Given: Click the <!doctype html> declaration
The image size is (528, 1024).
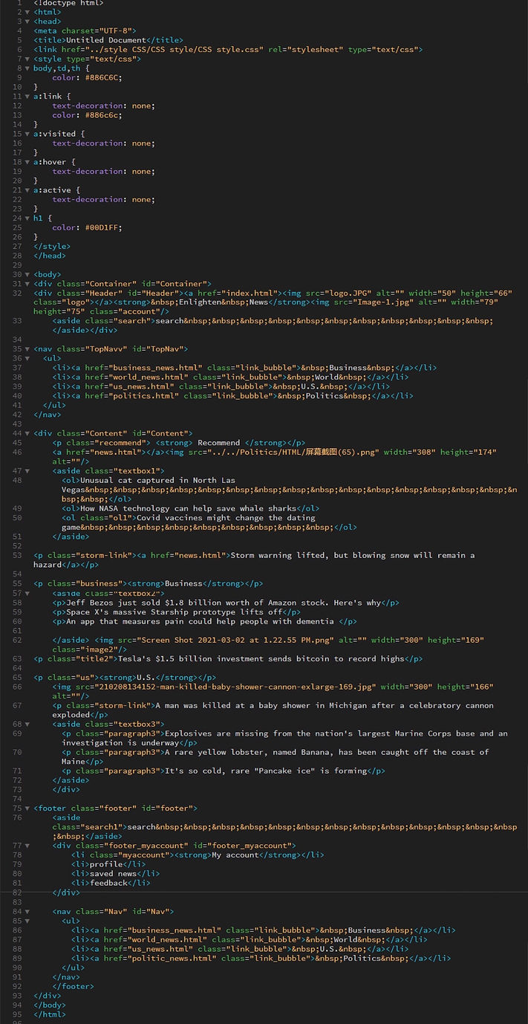Looking at the screenshot, I should click(68, 4).
